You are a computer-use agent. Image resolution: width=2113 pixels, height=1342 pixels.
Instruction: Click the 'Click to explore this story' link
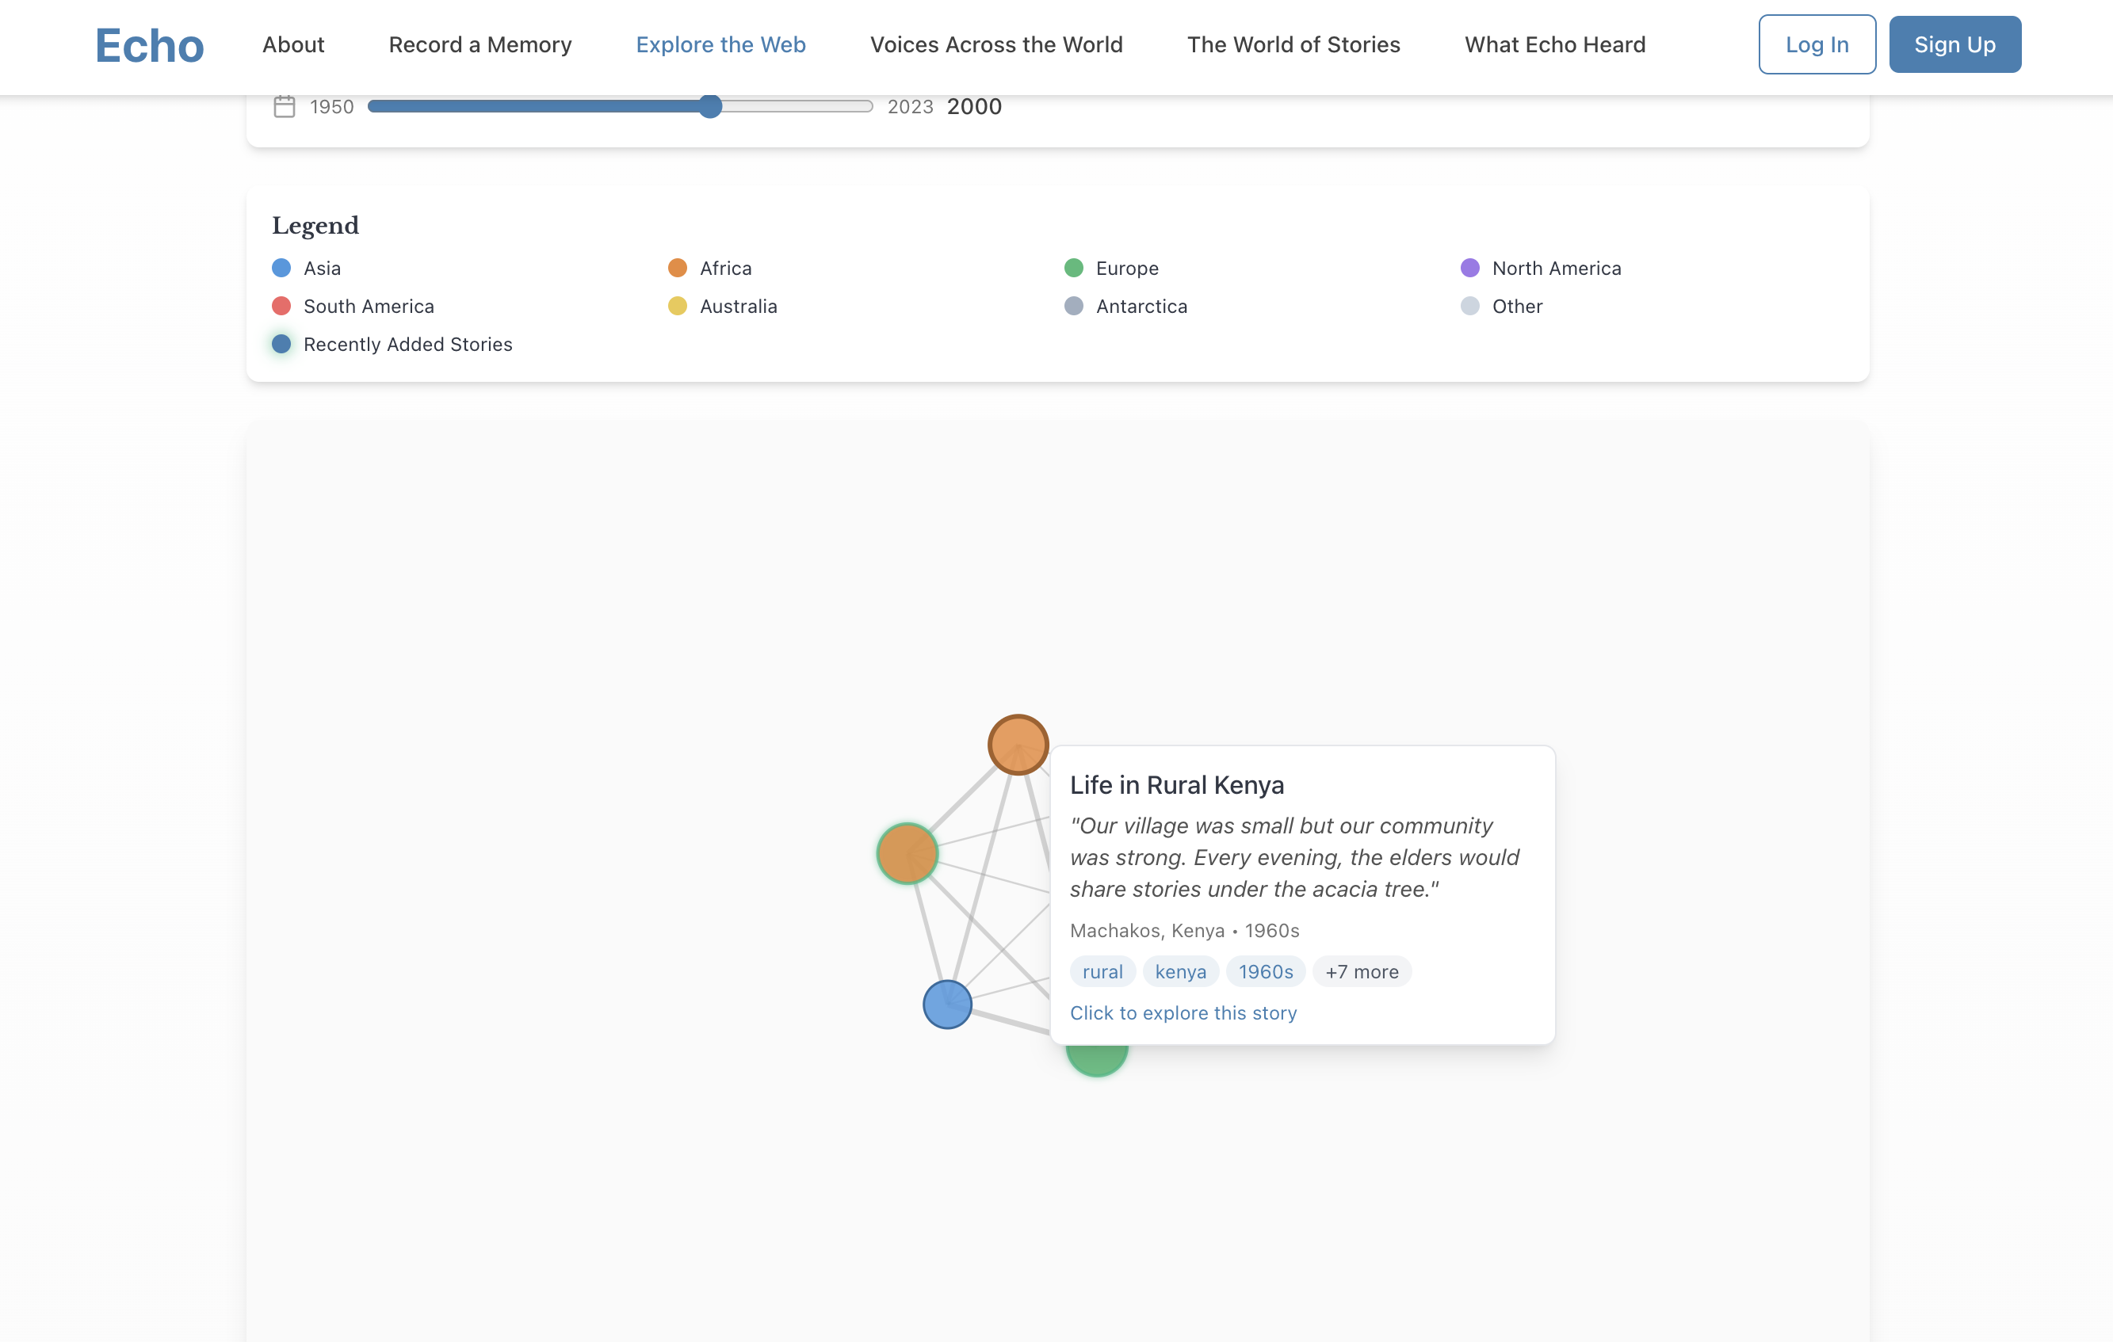[x=1183, y=1012]
